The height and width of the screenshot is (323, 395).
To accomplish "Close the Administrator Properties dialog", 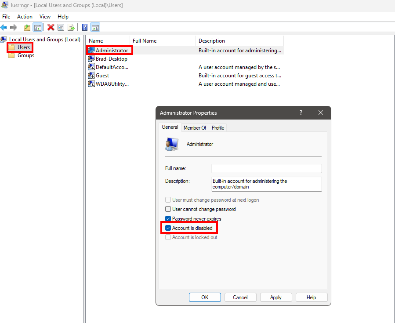I will tap(320, 113).
